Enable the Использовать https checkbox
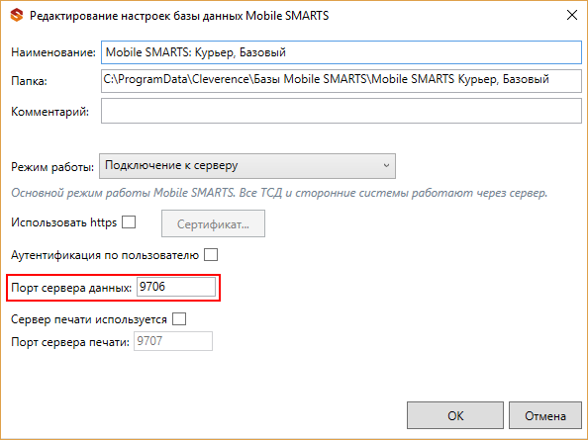This screenshot has height=440, width=588. pyautogui.click(x=129, y=222)
